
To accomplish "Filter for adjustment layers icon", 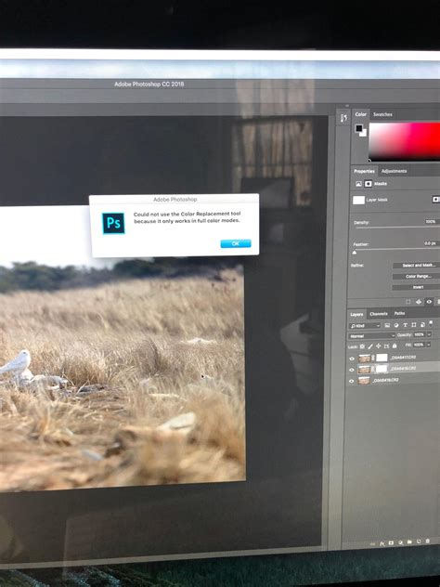I will (396, 325).
